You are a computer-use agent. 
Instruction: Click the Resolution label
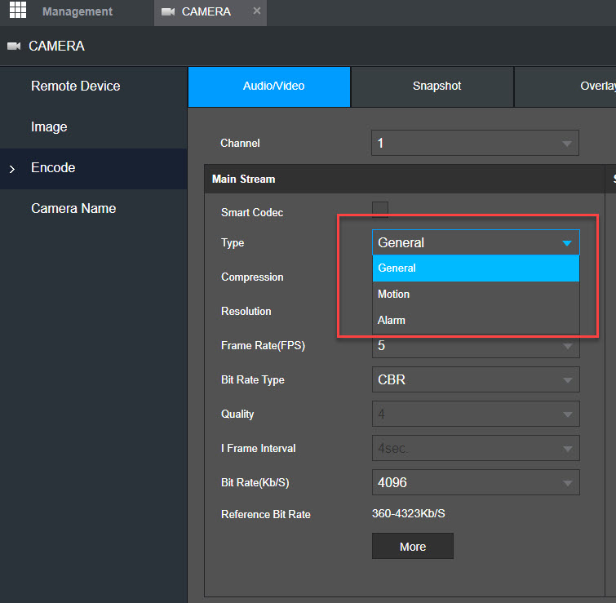click(246, 311)
